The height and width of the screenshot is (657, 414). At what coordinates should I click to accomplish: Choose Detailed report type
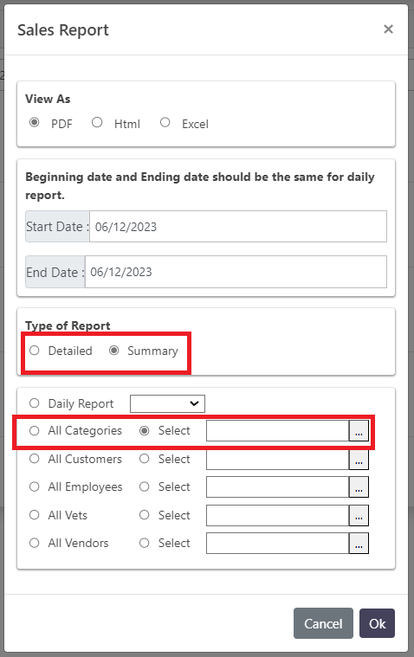tap(35, 351)
